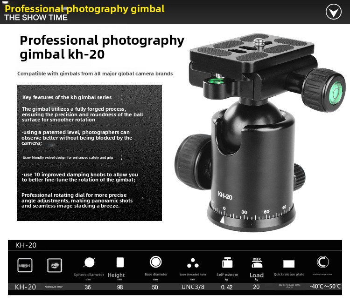Image resolution: width=350 pixels, height=302 pixels.
Task: Click the mounting screw on the plate
Action: [x=259, y=43]
